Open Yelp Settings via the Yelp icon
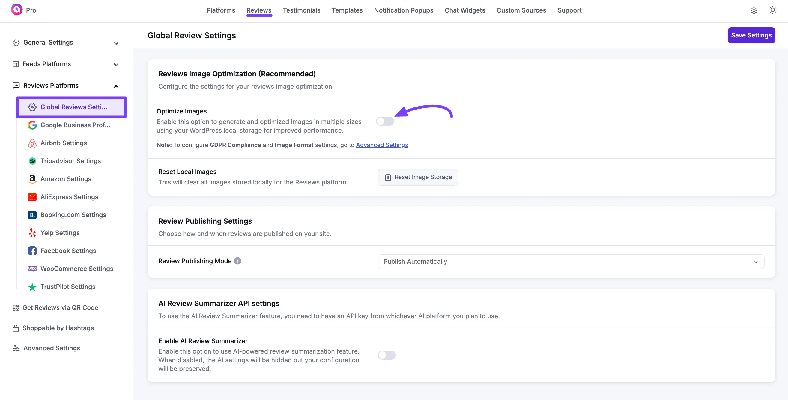788x400 pixels. coord(32,233)
